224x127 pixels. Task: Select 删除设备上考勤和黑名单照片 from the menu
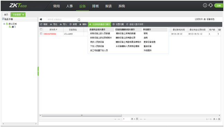click(128, 42)
